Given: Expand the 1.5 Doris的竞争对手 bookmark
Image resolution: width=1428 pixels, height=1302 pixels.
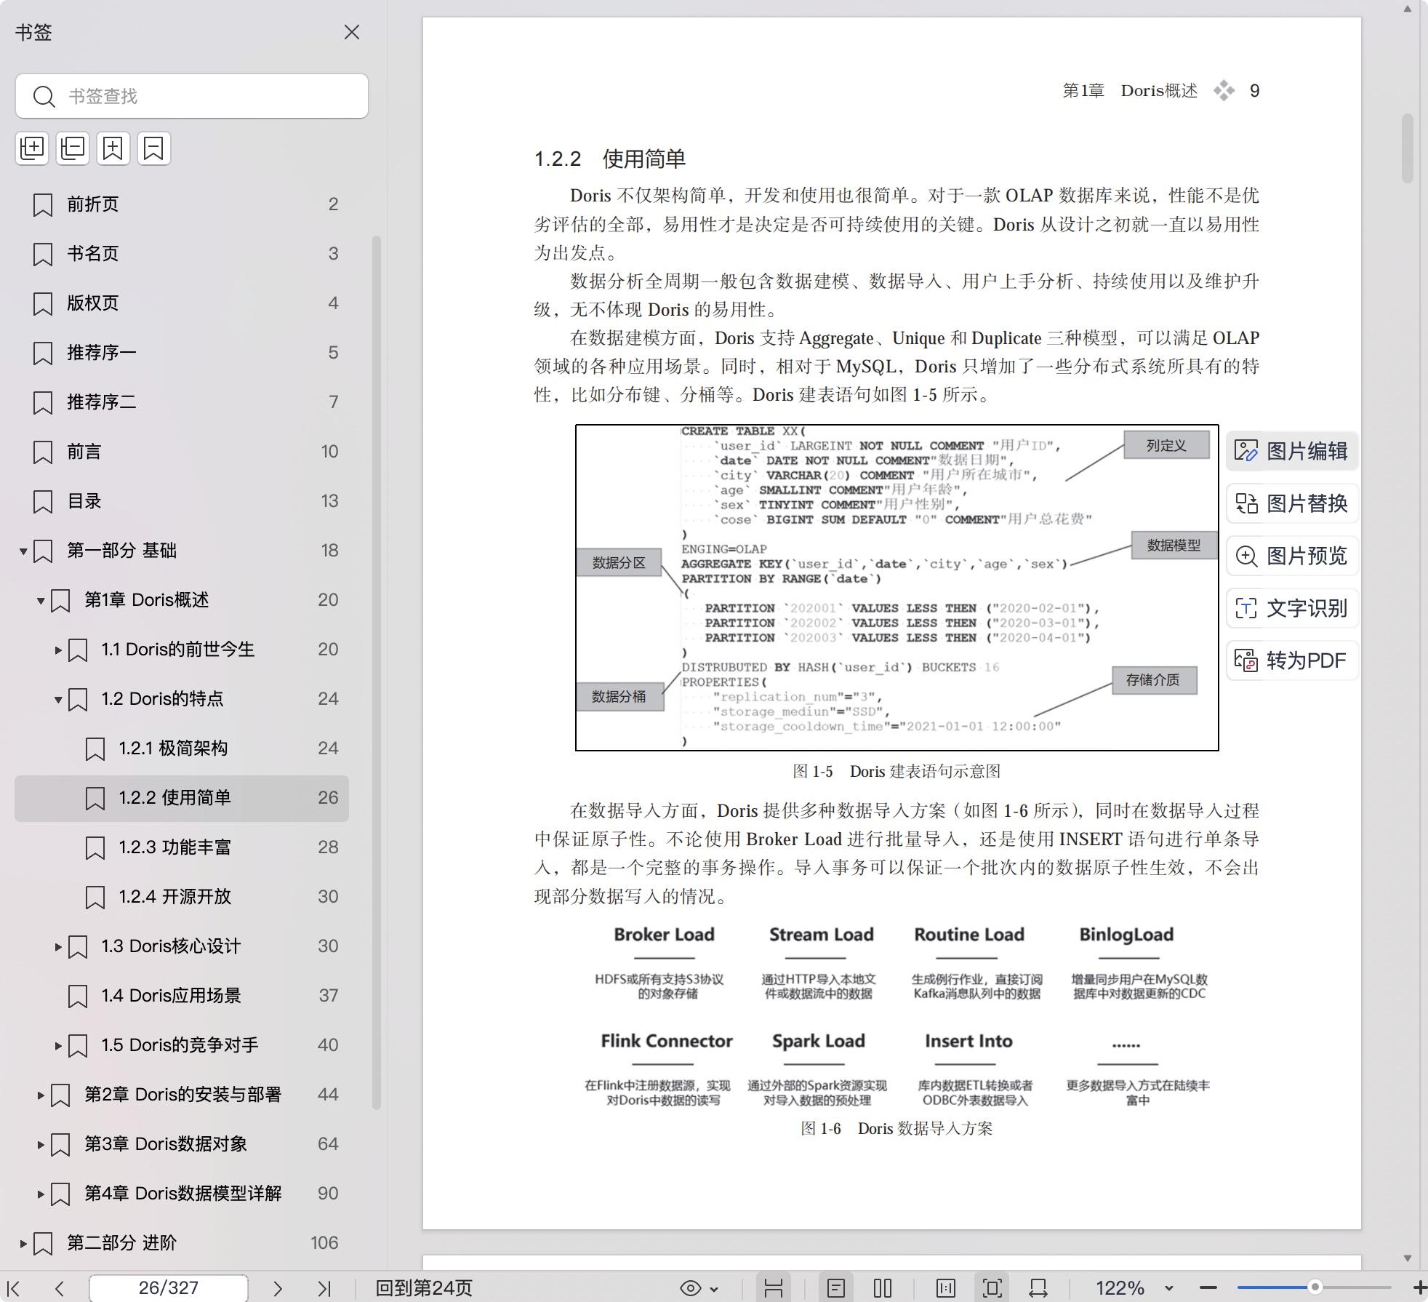Looking at the screenshot, I should (58, 1046).
